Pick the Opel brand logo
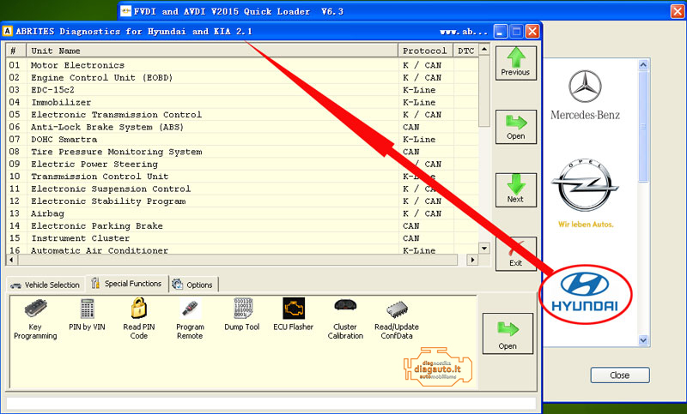The width and height of the screenshot is (687, 414). 585,195
